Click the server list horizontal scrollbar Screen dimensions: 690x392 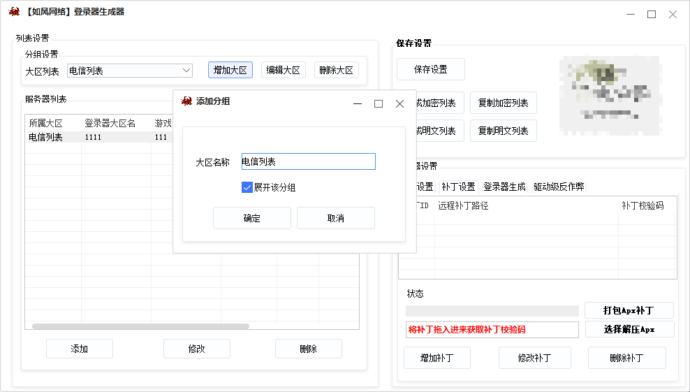[140, 326]
